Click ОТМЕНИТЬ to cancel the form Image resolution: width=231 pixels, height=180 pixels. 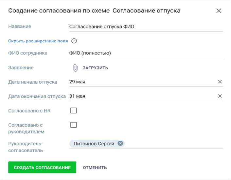95,168
